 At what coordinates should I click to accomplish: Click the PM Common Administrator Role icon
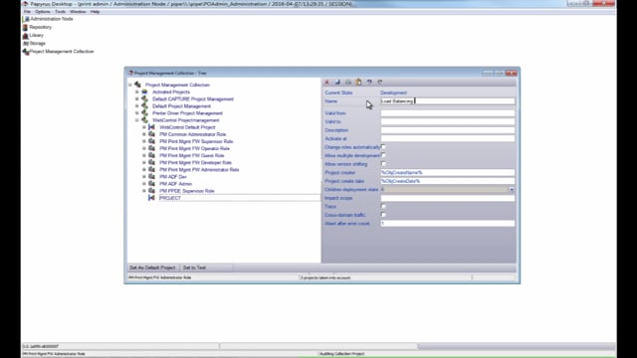151,134
